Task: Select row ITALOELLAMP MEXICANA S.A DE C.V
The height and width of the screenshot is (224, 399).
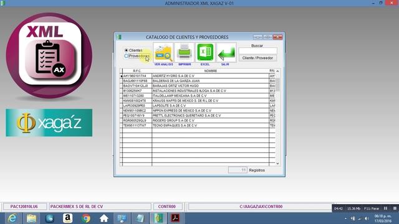Action: pyautogui.click(x=197, y=96)
